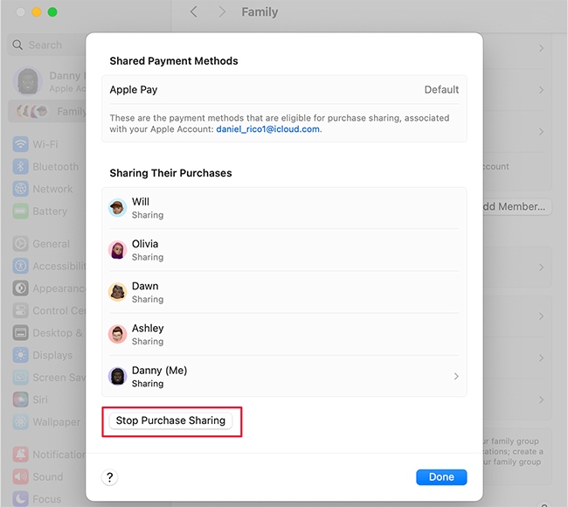Click the search magnifier icon
568x507 pixels.
pyautogui.click(x=17, y=45)
